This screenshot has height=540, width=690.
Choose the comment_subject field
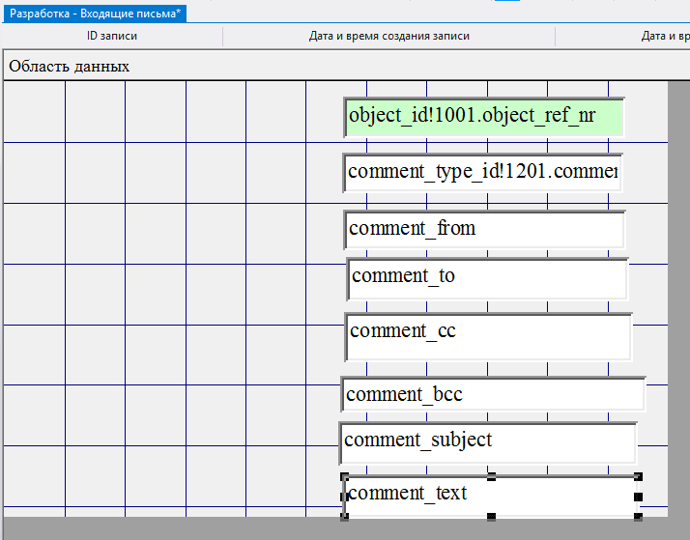[487, 441]
